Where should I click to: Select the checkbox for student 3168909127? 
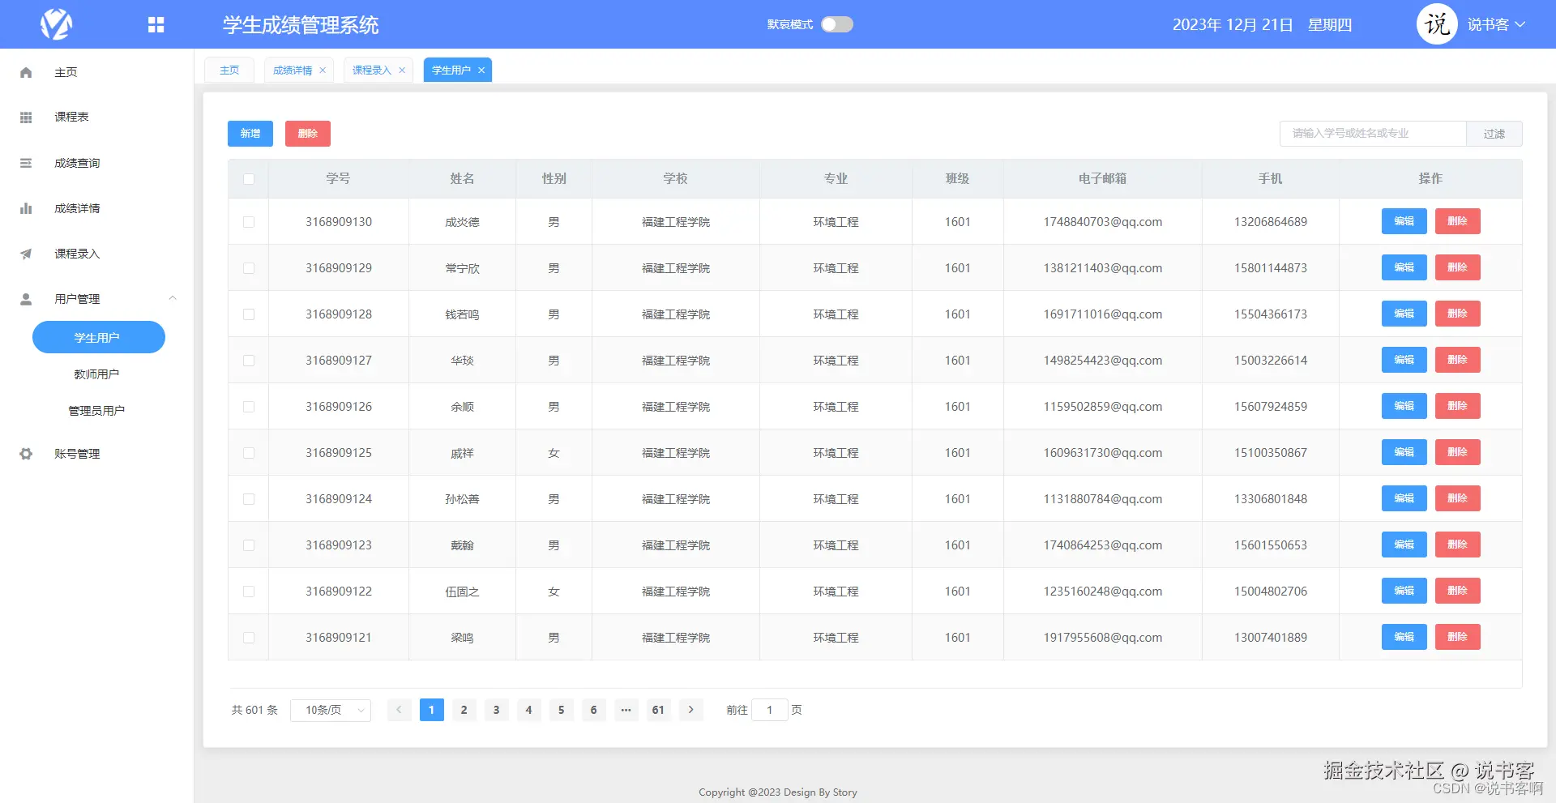[x=249, y=361]
